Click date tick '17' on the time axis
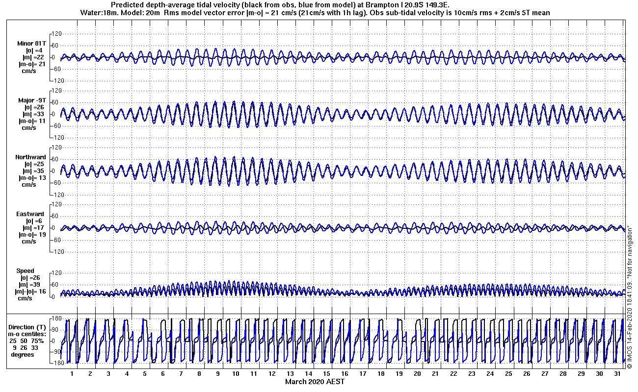This screenshot has height=392, width=638. coord(363,374)
